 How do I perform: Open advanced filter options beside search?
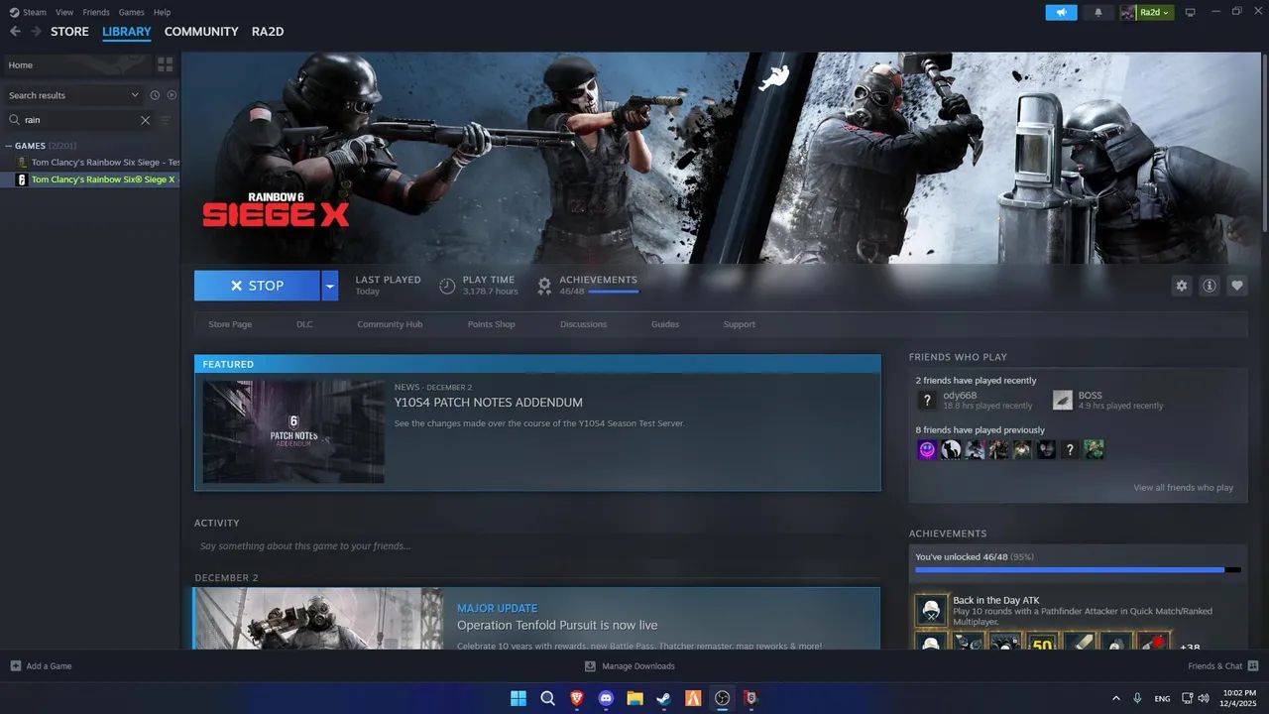click(x=166, y=120)
